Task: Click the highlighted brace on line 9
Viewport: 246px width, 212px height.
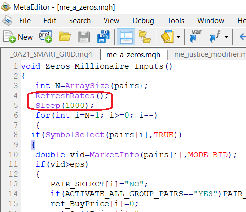Action: [x=33, y=145]
